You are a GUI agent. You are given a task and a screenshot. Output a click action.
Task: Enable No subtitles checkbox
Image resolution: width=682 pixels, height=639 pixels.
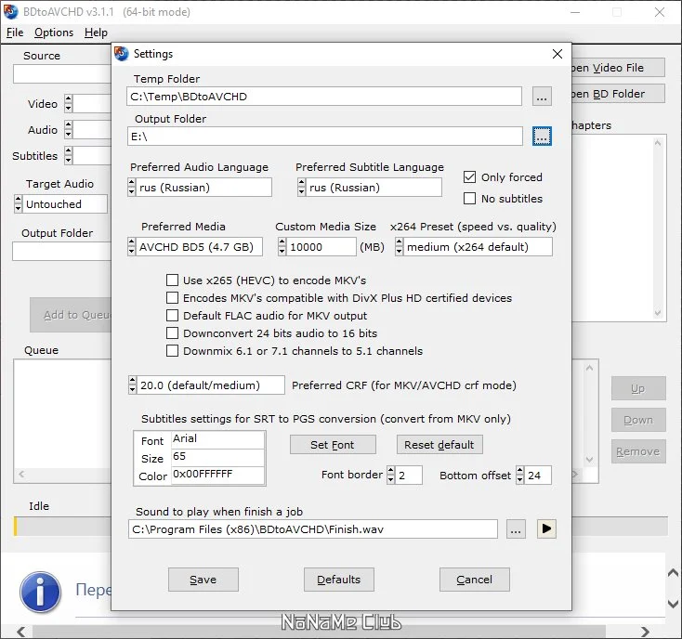469,198
